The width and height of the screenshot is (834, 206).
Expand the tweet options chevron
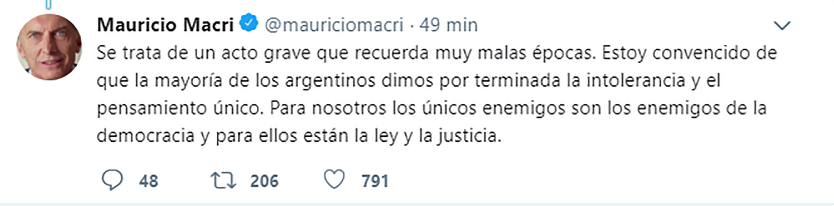[x=782, y=26]
